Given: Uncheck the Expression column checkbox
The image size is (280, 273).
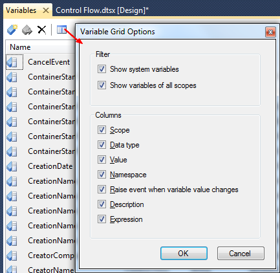Looking at the screenshot, I should [x=102, y=219].
